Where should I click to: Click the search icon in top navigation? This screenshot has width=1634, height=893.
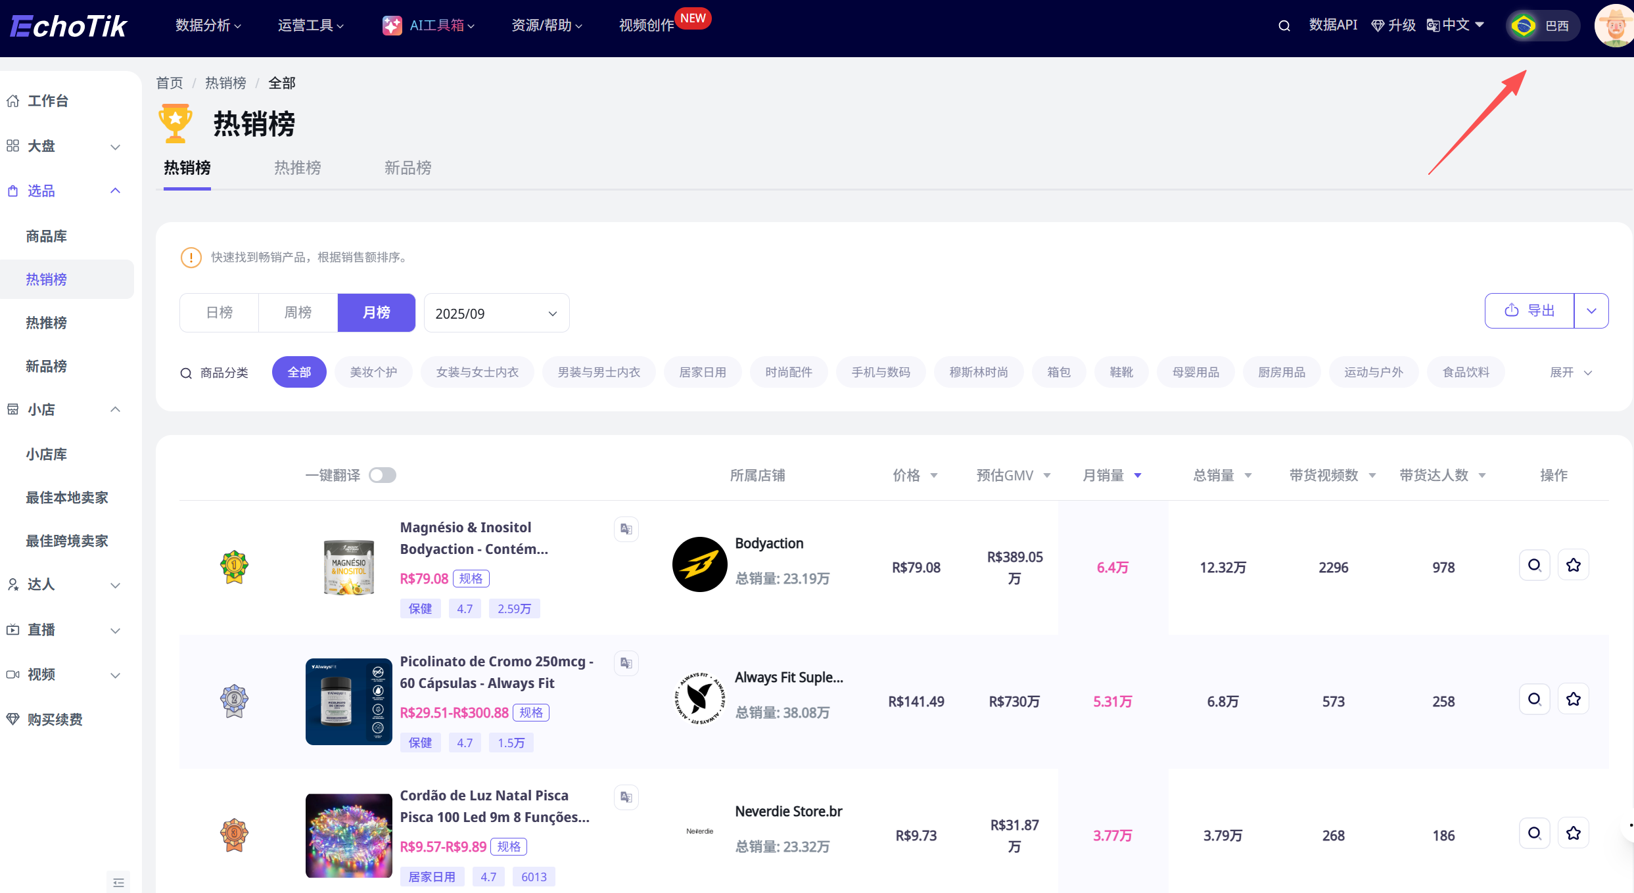click(x=1284, y=26)
